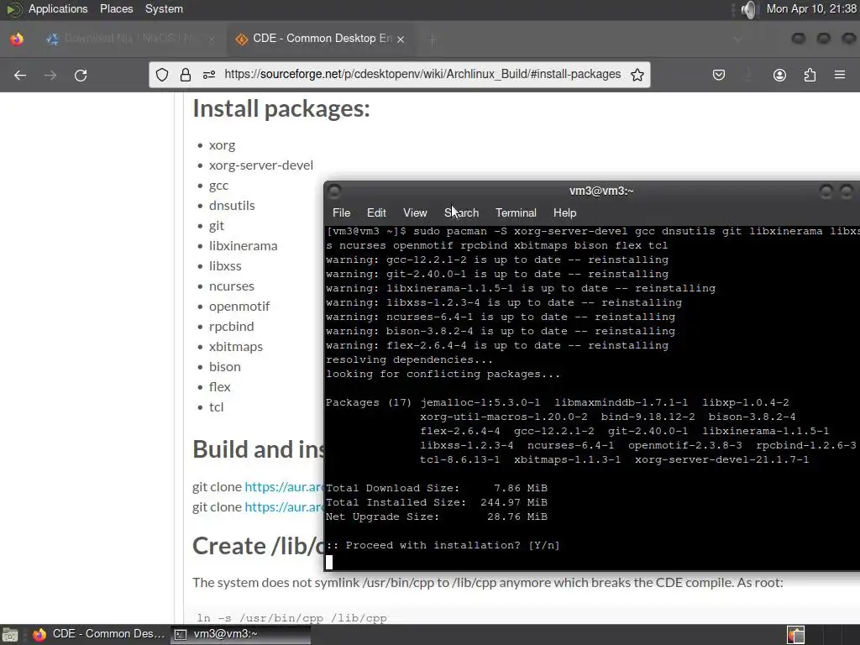Open tracking protection shield icon

(162, 75)
